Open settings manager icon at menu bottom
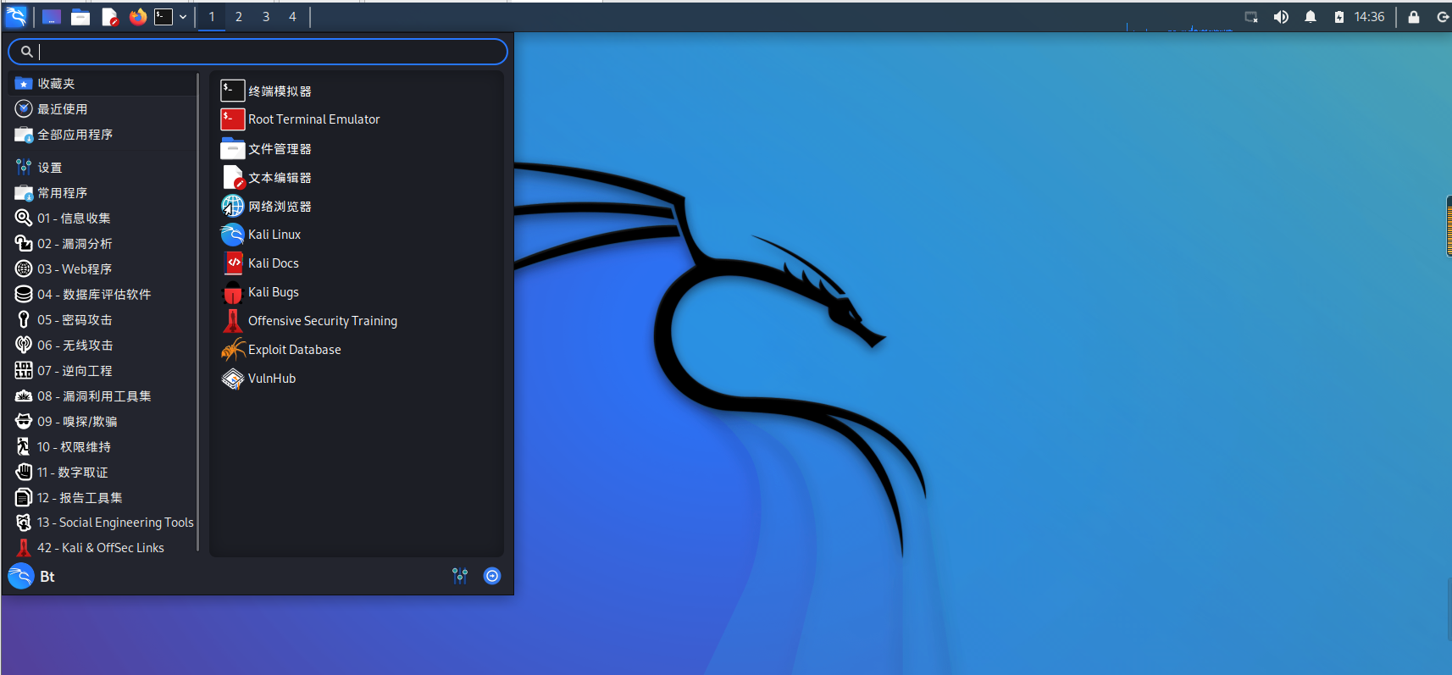This screenshot has width=1452, height=675. pos(460,576)
